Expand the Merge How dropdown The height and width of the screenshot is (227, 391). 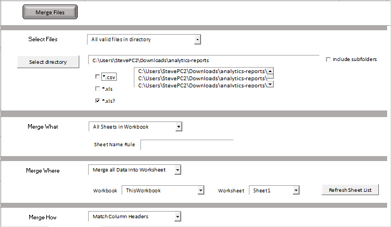pyautogui.click(x=177, y=217)
